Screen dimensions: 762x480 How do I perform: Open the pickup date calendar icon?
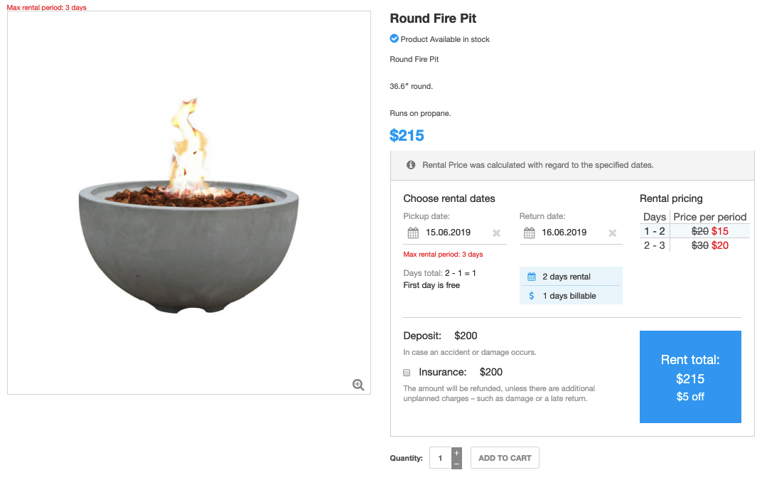413,233
